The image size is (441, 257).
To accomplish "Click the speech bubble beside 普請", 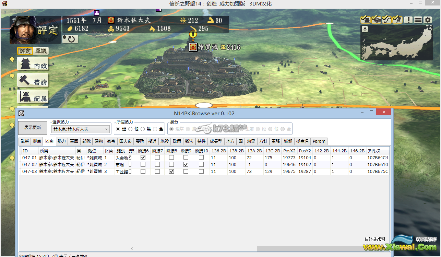I will click(12, 76).
